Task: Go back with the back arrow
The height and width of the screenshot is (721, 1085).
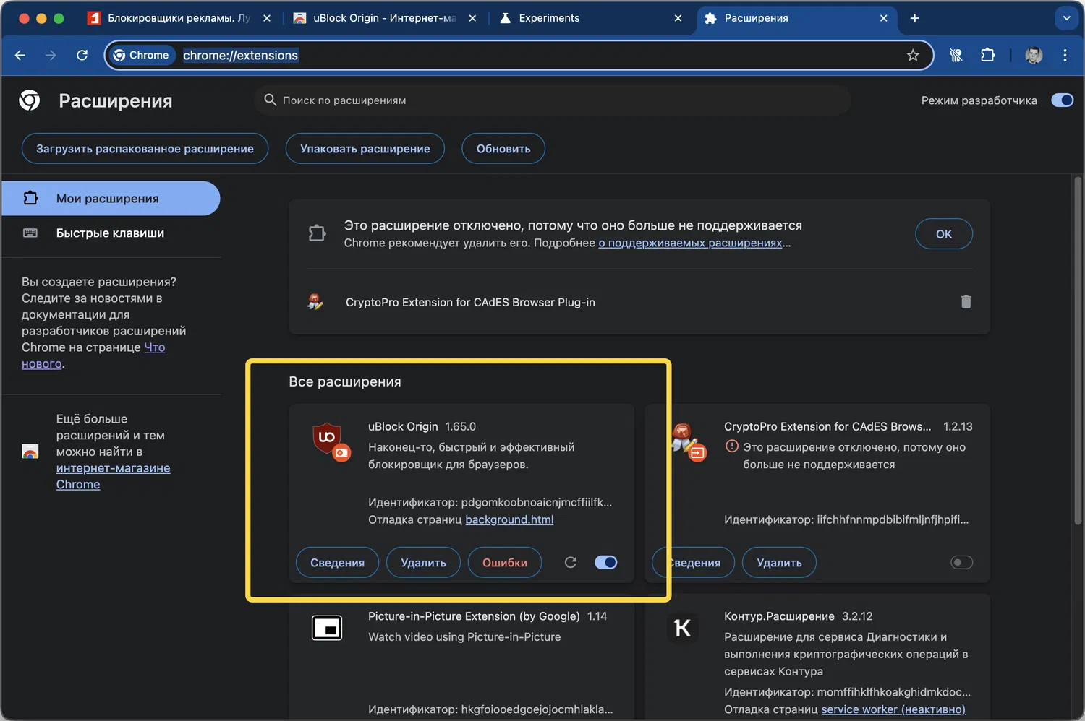Action: [20, 55]
